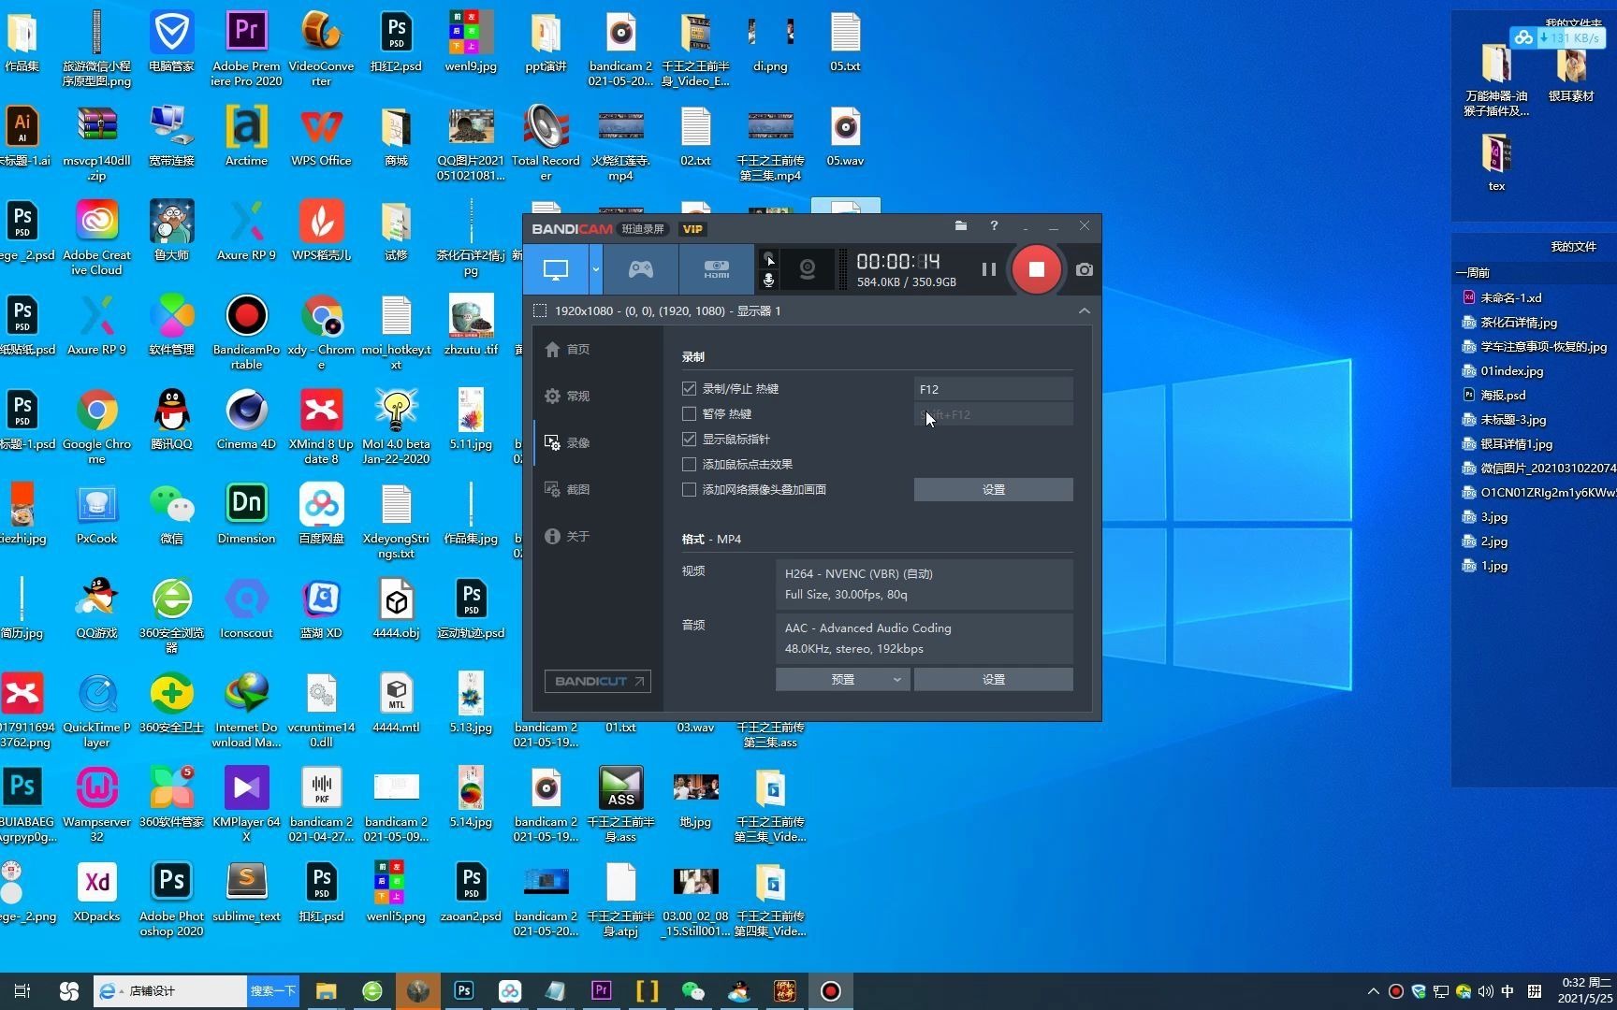Open 百度网盘 desktop icon

[x=321, y=514]
